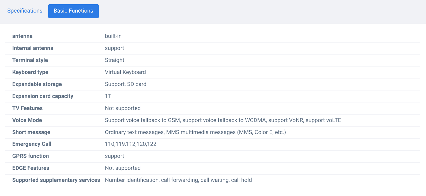Image resolution: width=426 pixels, height=196 pixels.
Task: Select the Terminal style row label
Action: tap(30, 60)
